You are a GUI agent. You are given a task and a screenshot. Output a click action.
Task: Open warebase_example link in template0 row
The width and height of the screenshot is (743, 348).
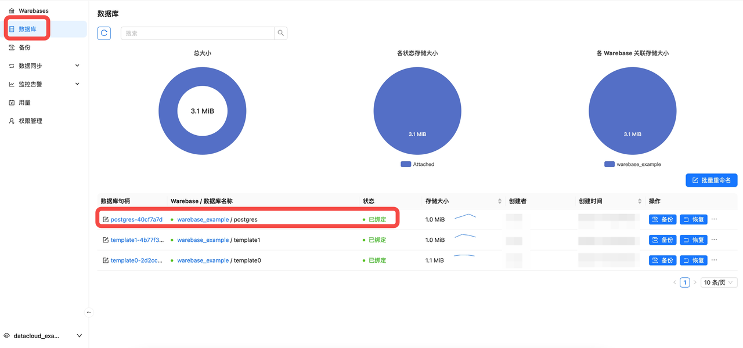(x=203, y=260)
